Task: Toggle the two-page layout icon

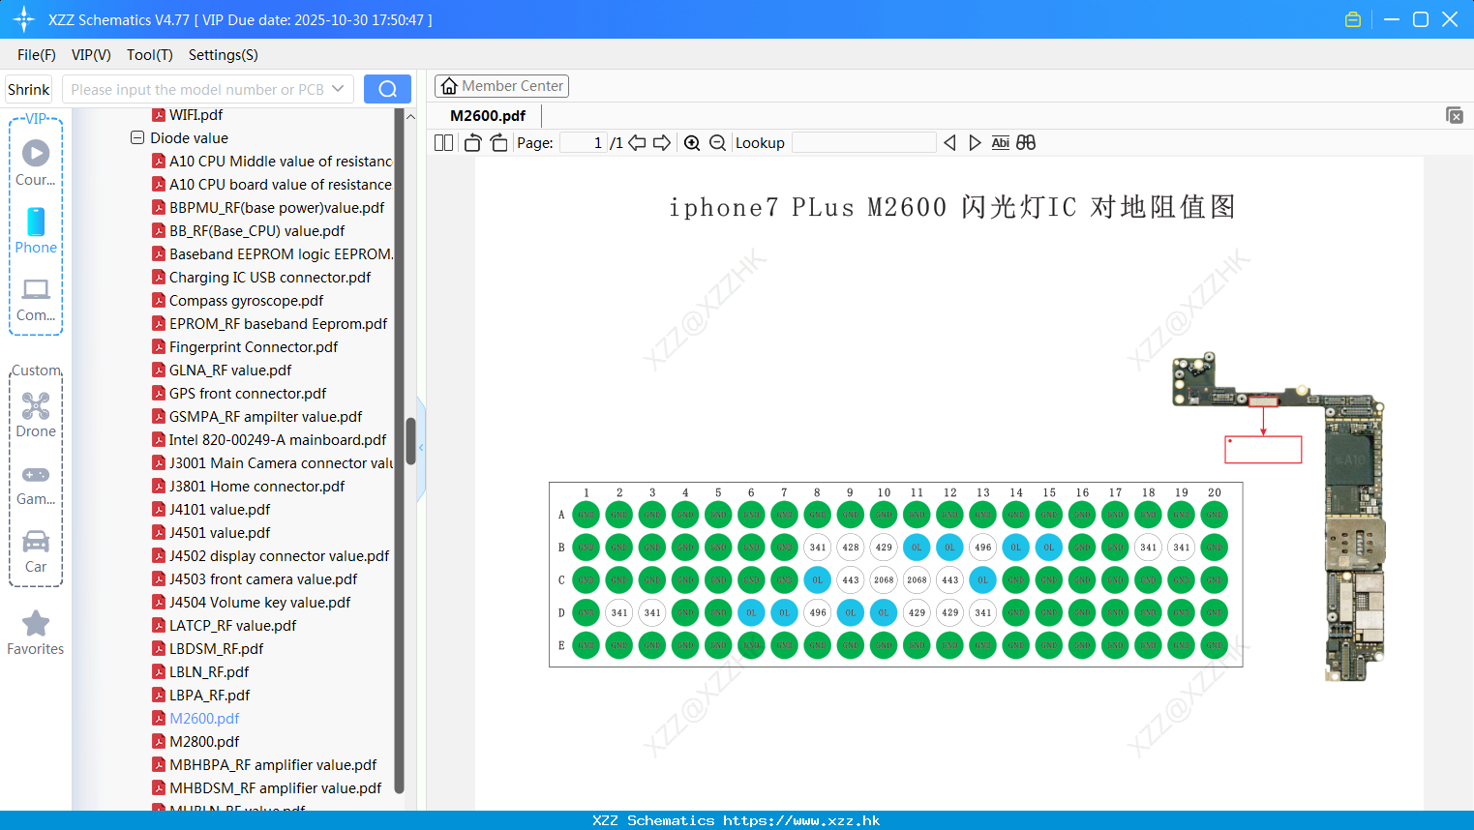Action: coord(443,143)
